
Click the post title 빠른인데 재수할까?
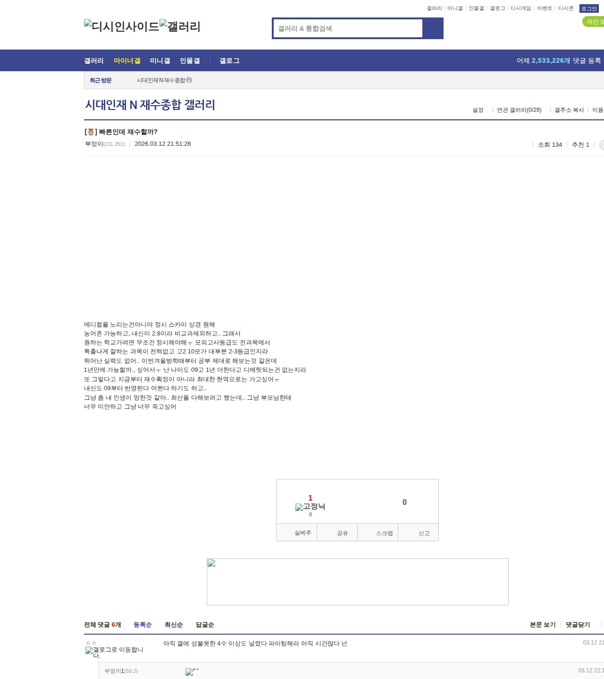click(x=128, y=132)
